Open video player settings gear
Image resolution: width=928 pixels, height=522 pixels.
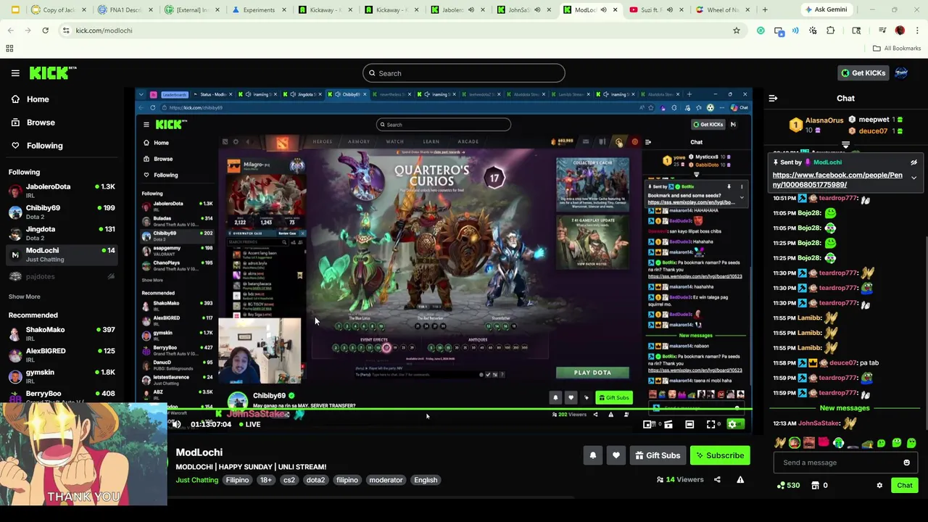732,425
